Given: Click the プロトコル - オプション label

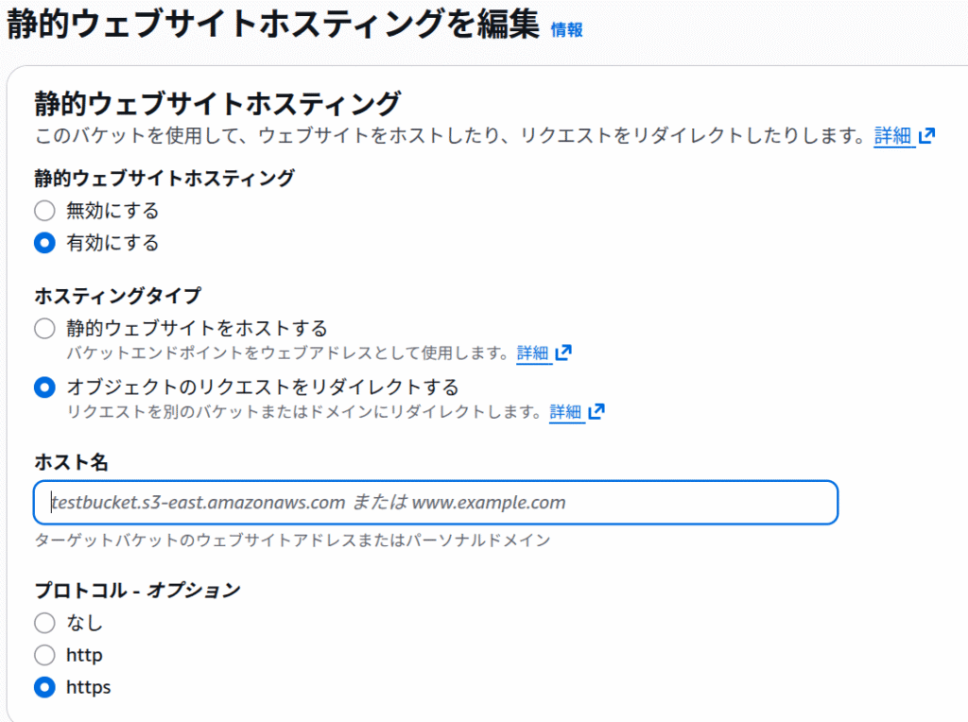Looking at the screenshot, I should (137, 591).
